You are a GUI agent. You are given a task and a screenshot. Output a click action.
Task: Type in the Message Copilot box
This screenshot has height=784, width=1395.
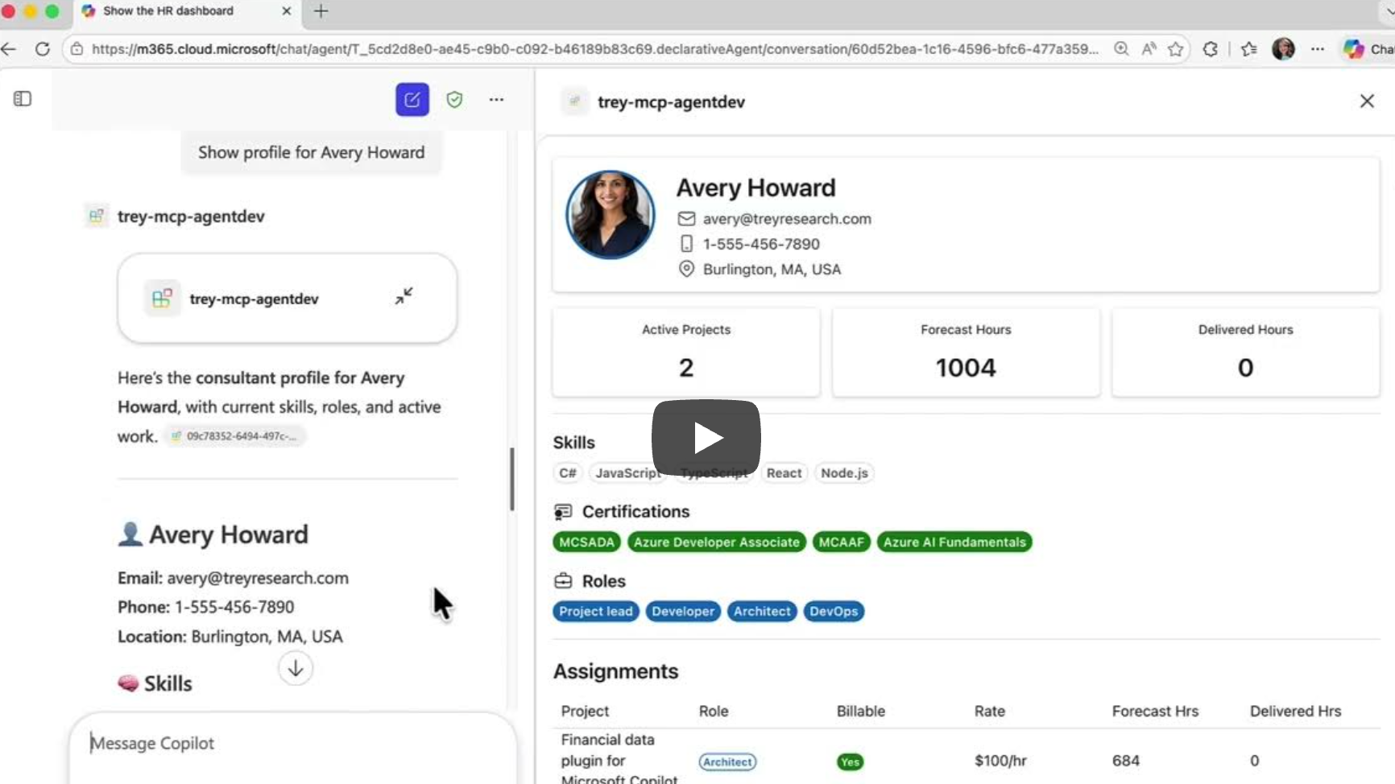click(292, 744)
